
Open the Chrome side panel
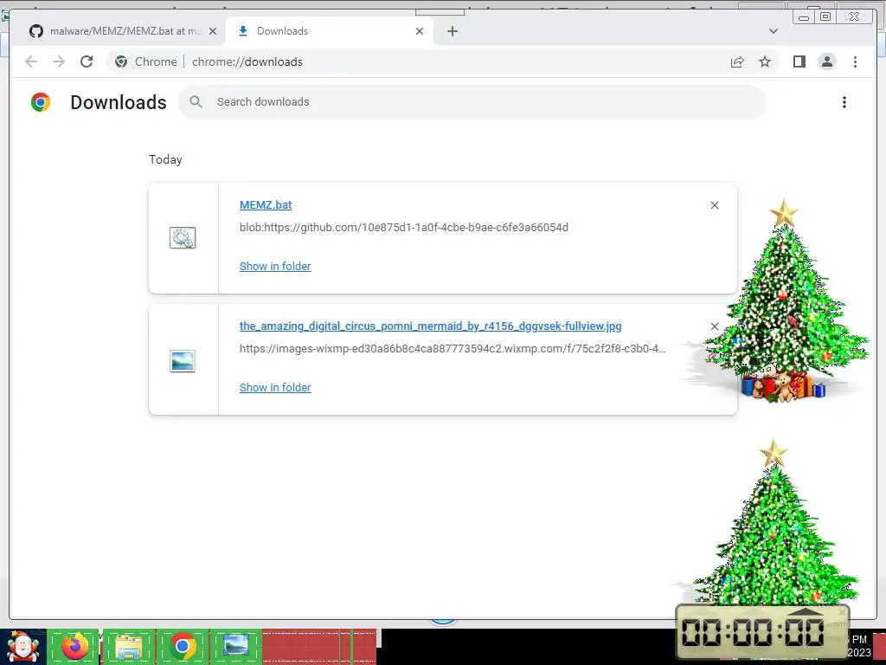point(799,61)
